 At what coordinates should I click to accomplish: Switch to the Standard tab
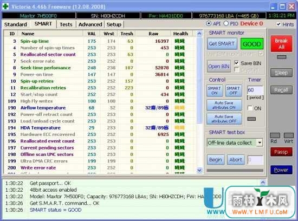(16, 24)
